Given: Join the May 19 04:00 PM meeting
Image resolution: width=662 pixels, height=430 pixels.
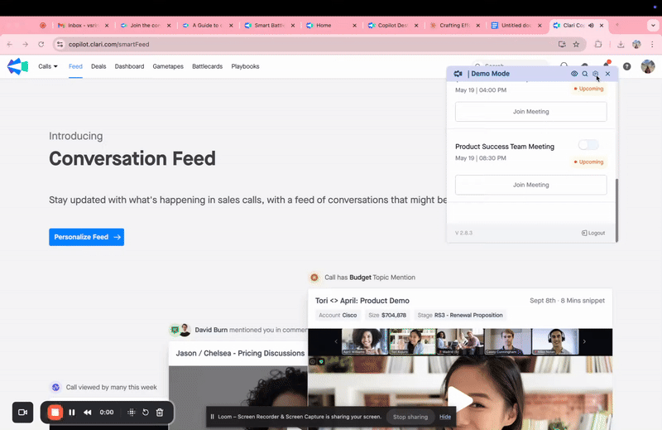Looking at the screenshot, I should point(530,112).
